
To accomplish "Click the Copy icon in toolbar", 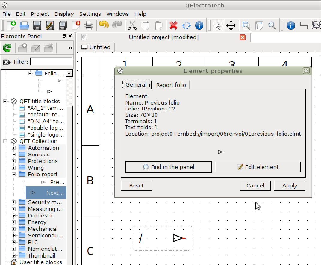I will pos(145,25).
